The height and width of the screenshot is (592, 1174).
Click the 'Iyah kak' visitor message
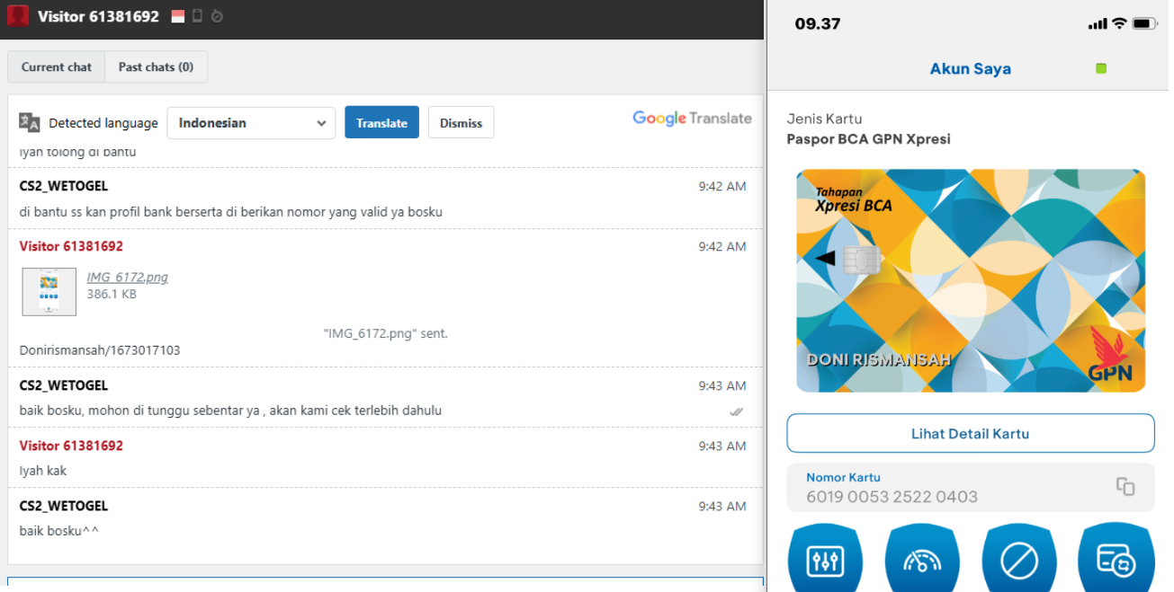click(43, 471)
